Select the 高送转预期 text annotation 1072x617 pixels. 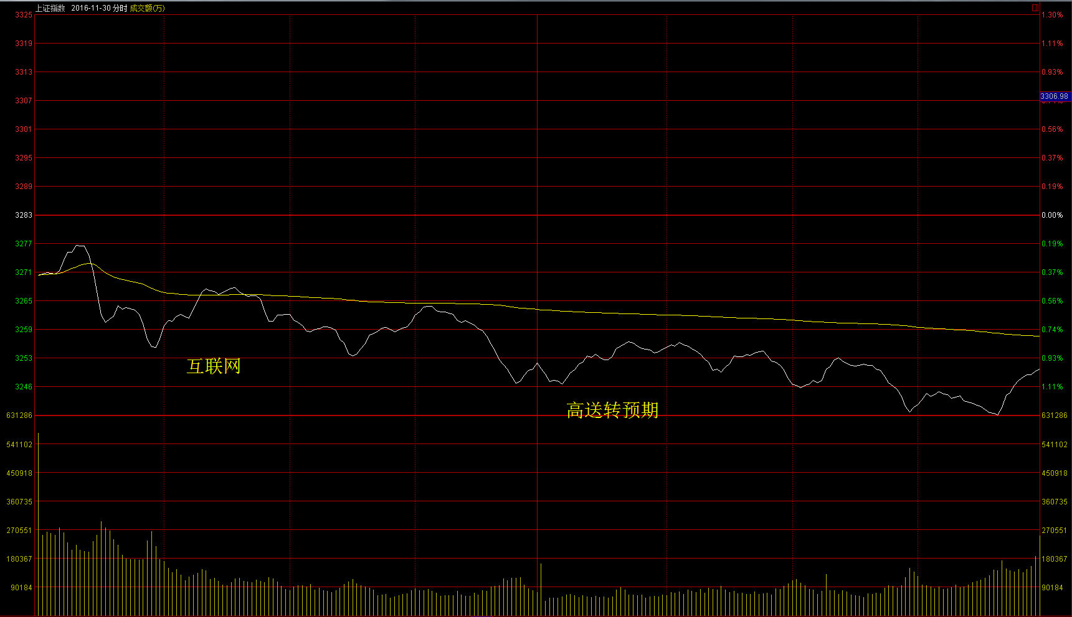click(x=612, y=411)
